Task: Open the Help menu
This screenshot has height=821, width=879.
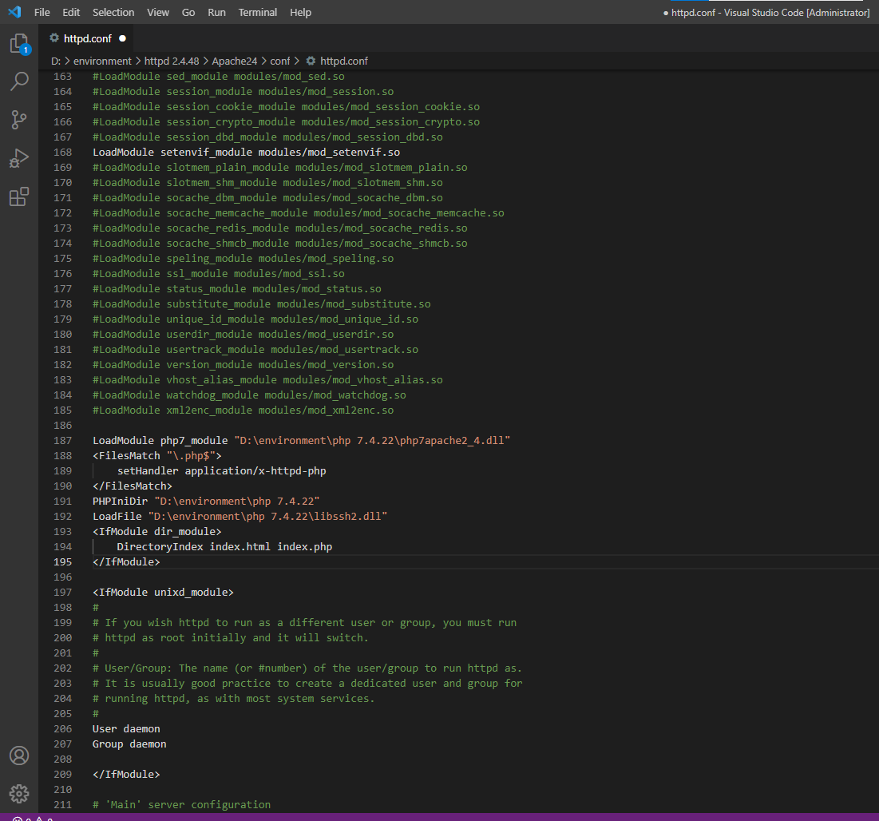Action: click(x=300, y=12)
